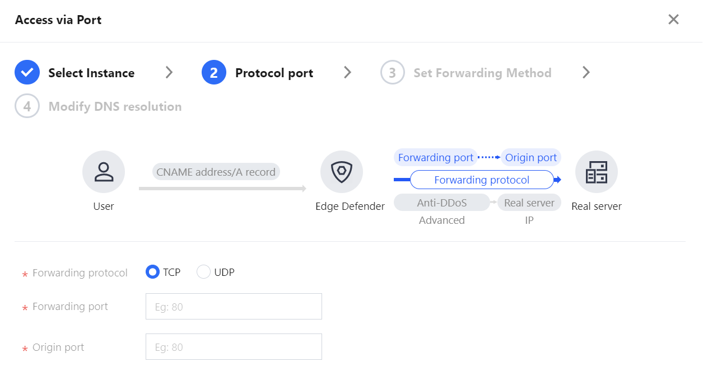Click chevron after Protocol port step
The image size is (703, 390).
tap(348, 72)
